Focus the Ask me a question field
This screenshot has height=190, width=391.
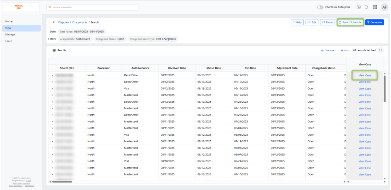coord(92,7)
